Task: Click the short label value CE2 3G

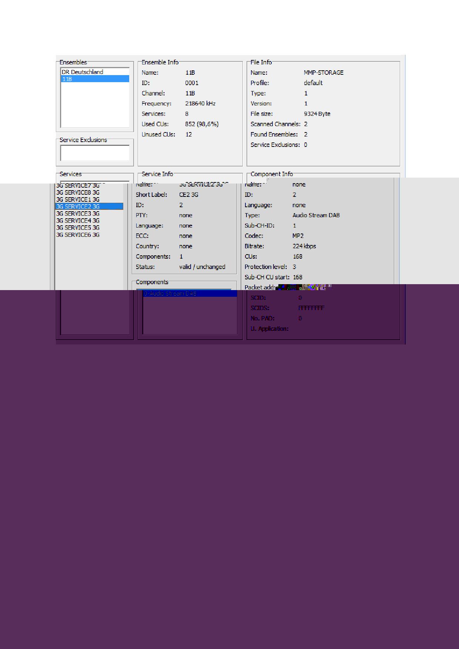Action: [x=189, y=195]
